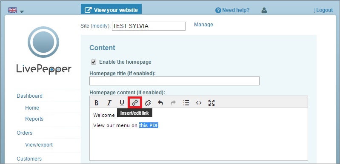This screenshot has width=340, height=164.
Task: Open View/export under Orders
Action: [x=39, y=145]
